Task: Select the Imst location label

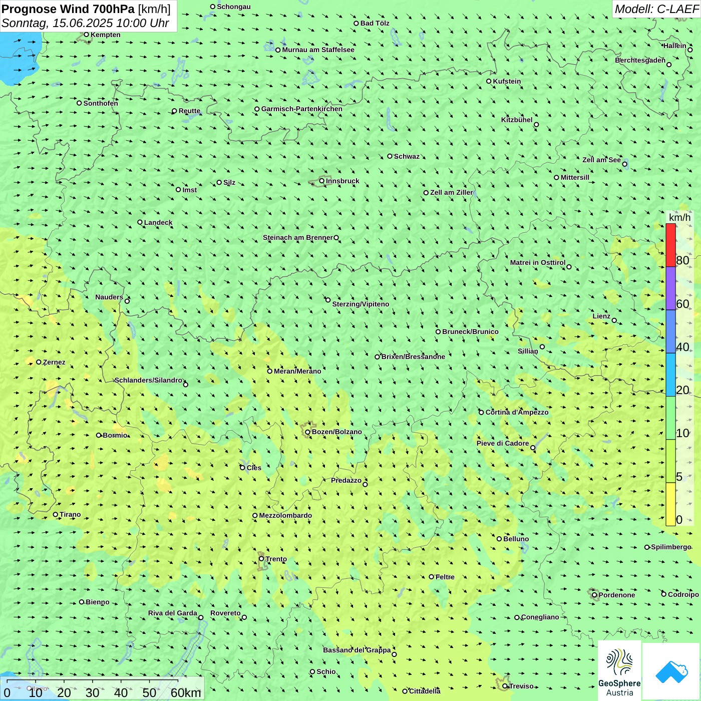Action: (x=190, y=190)
